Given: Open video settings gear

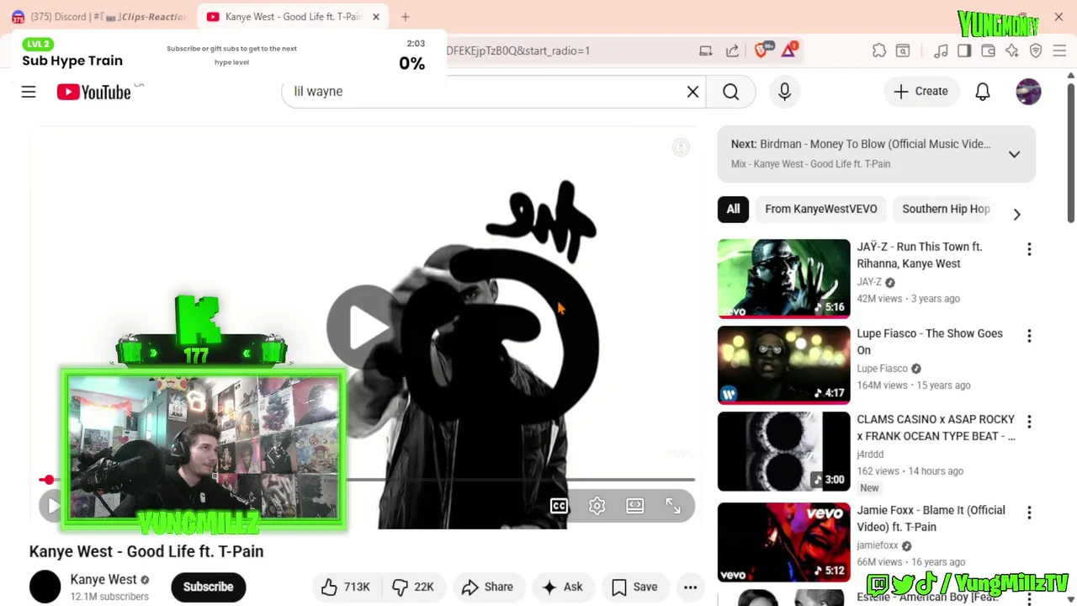Looking at the screenshot, I should point(597,506).
